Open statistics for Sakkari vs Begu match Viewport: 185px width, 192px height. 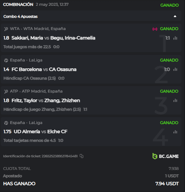(175, 38)
